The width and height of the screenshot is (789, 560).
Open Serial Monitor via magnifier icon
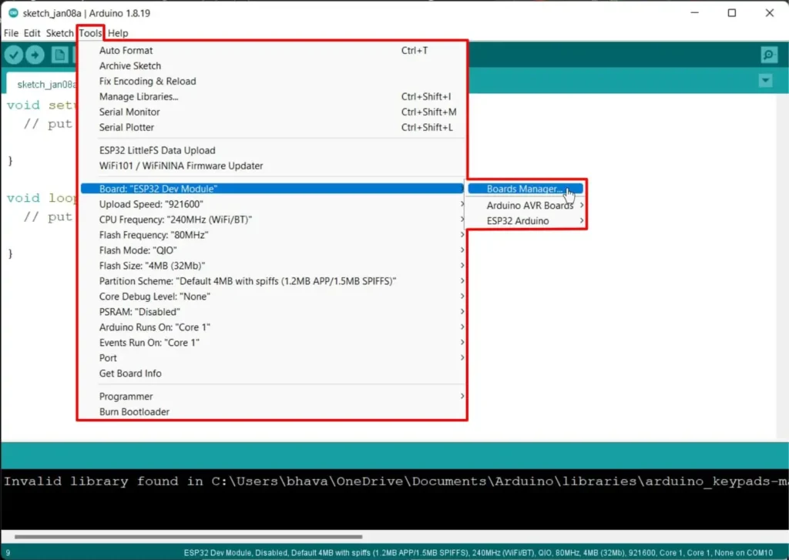tap(768, 55)
